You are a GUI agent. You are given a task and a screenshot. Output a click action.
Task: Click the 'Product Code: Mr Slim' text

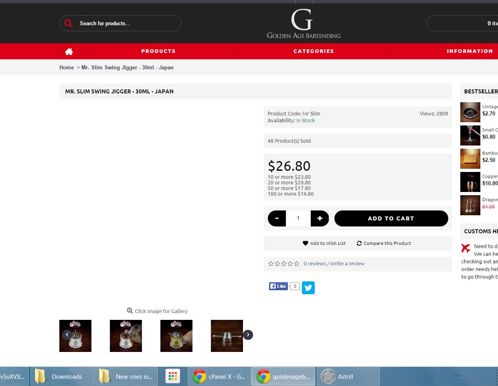[x=294, y=113]
